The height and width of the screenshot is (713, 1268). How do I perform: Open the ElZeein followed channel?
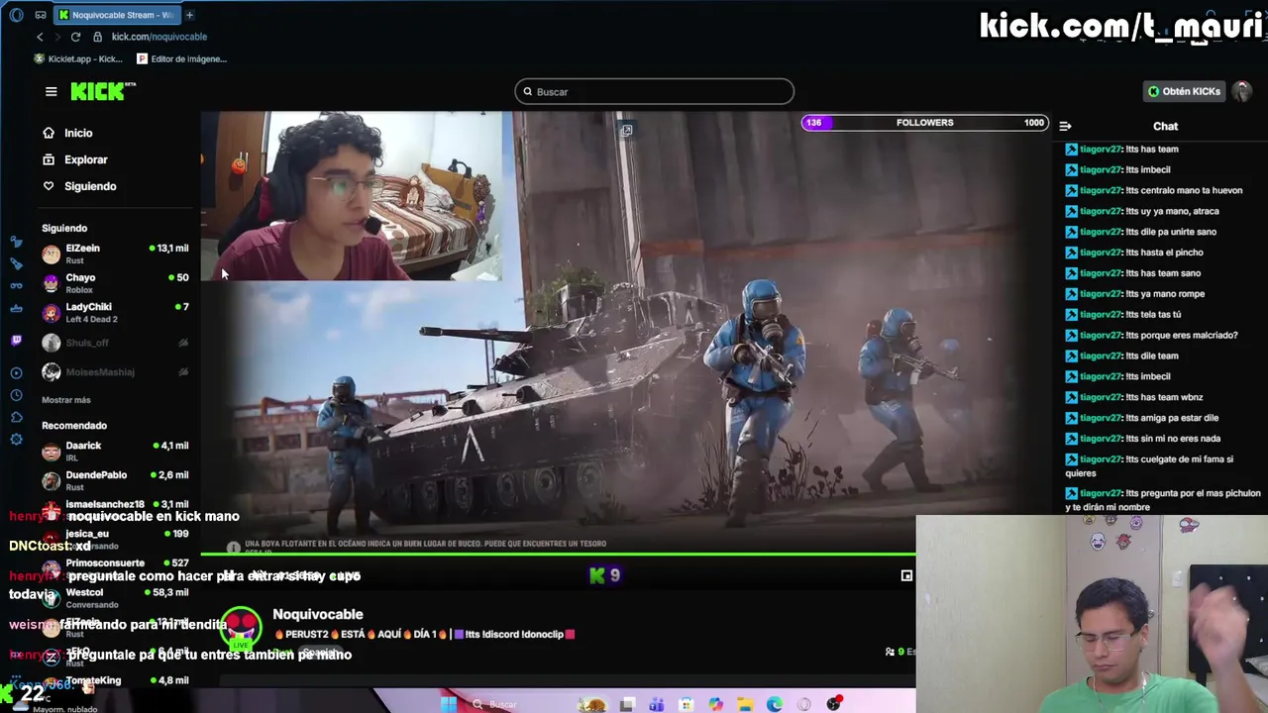point(115,254)
